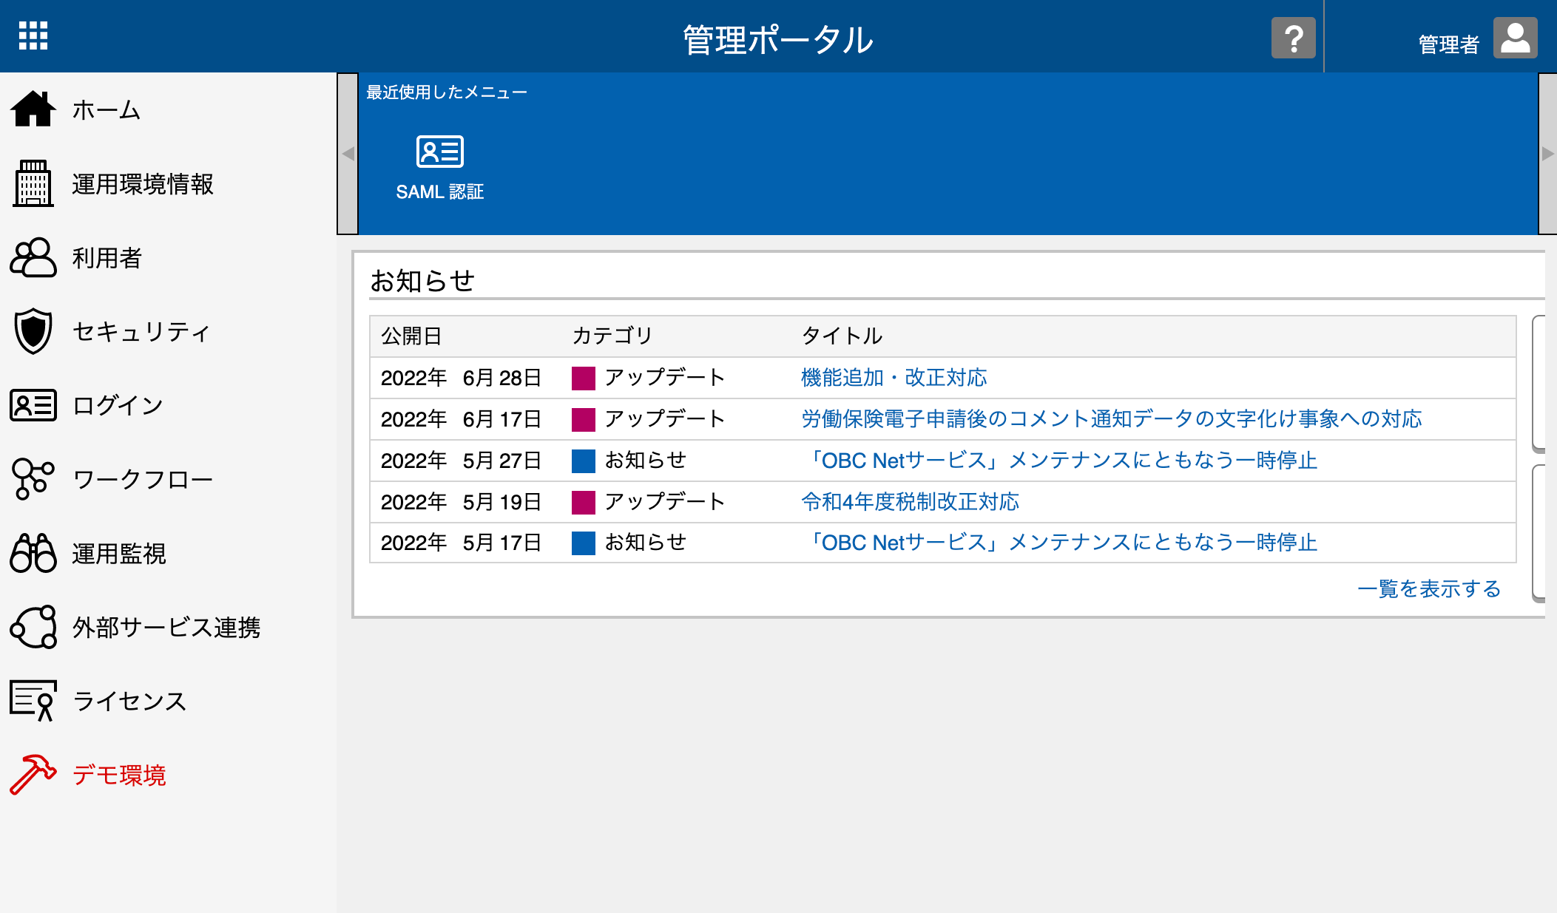Open the 機能追加・改正対応 notice link
The width and height of the screenshot is (1557, 913).
[894, 378]
